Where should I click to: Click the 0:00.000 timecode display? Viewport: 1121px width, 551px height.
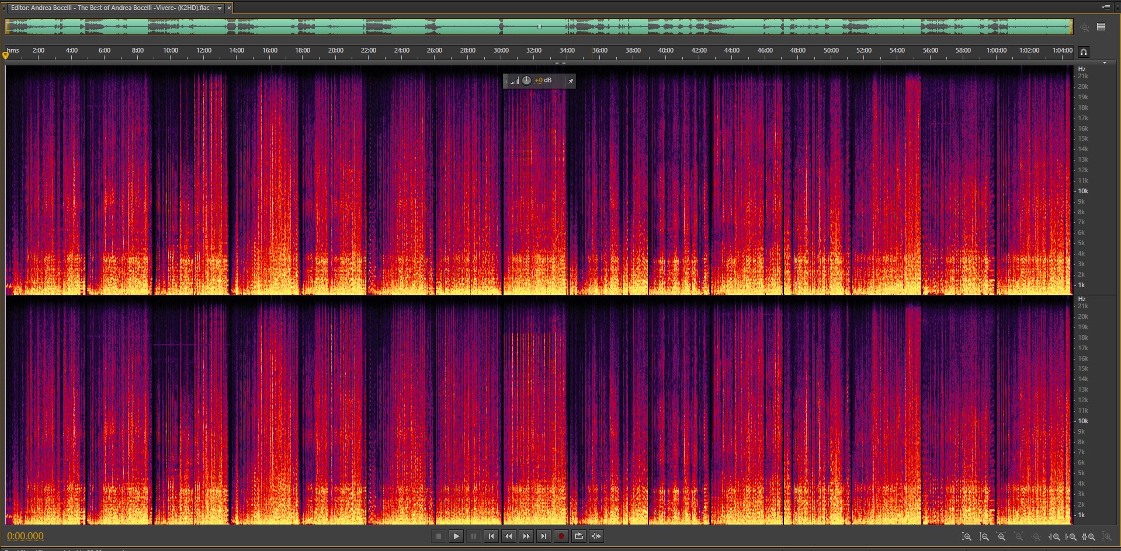pyautogui.click(x=25, y=536)
